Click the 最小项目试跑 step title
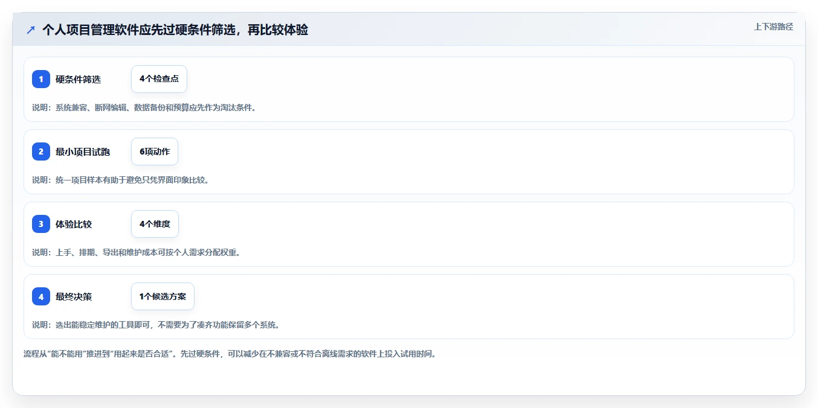818x408 pixels. [x=83, y=151]
